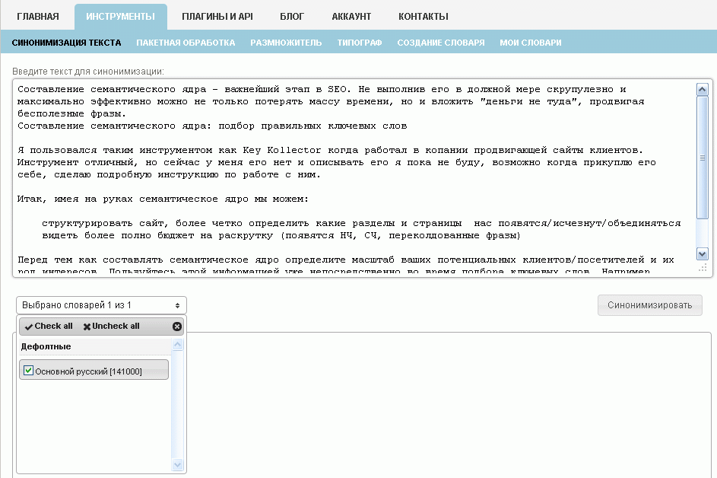Open МОИ СЛОВАРИ page
Image resolution: width=717 pixels, height=478 pixels.
(x=531, y=43)
